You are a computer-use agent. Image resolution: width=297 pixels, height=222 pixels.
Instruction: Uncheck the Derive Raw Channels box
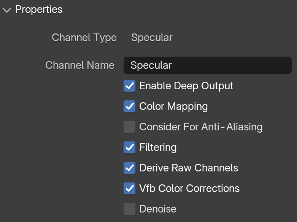click(130, 168)
